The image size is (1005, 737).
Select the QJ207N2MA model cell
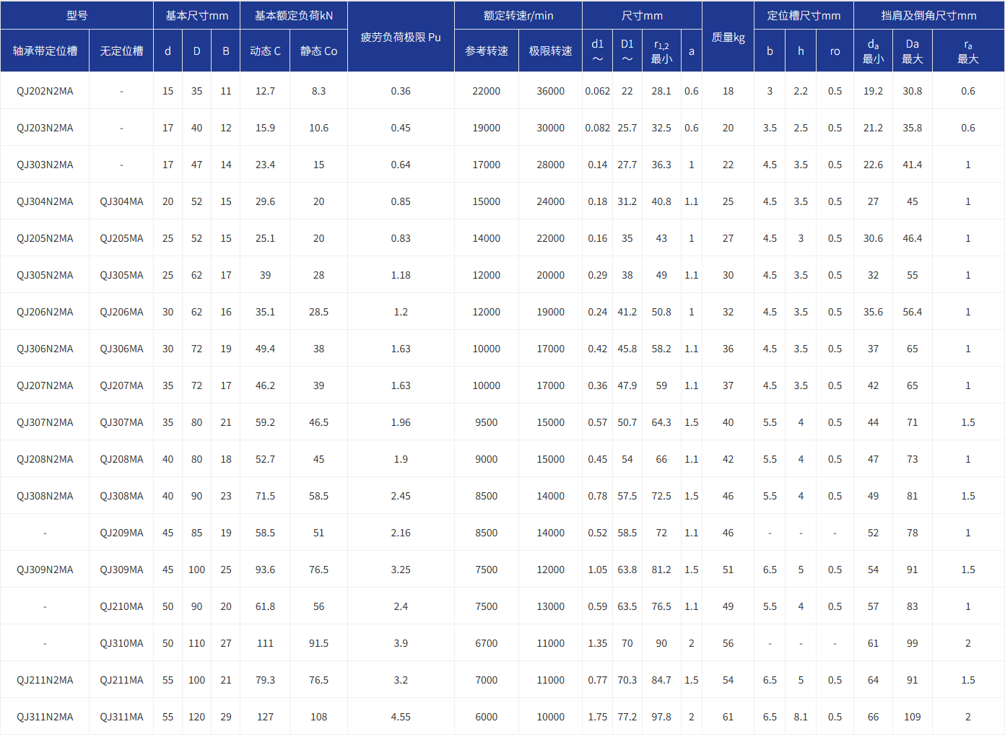pyautogui.click(x=45, y=385)
